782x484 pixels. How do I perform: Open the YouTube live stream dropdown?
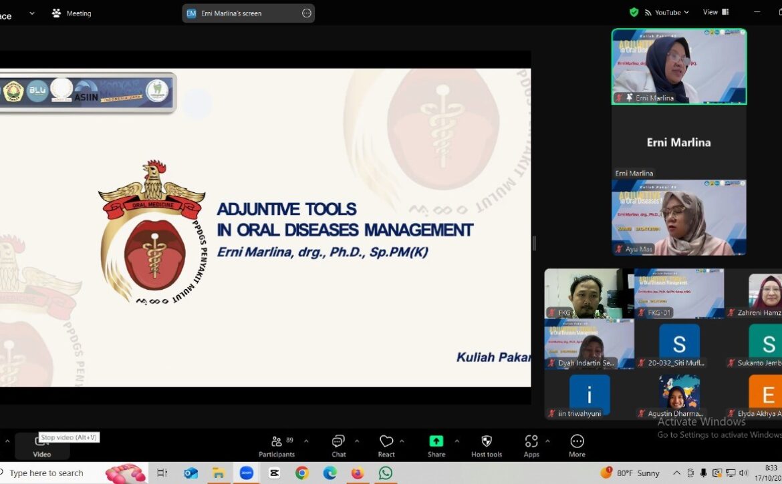pyautogui.click(x=667, y=13)
